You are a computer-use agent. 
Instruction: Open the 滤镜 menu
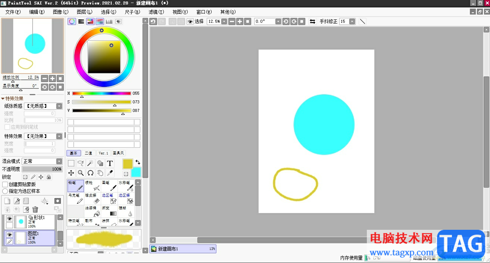tap(156, 12)
